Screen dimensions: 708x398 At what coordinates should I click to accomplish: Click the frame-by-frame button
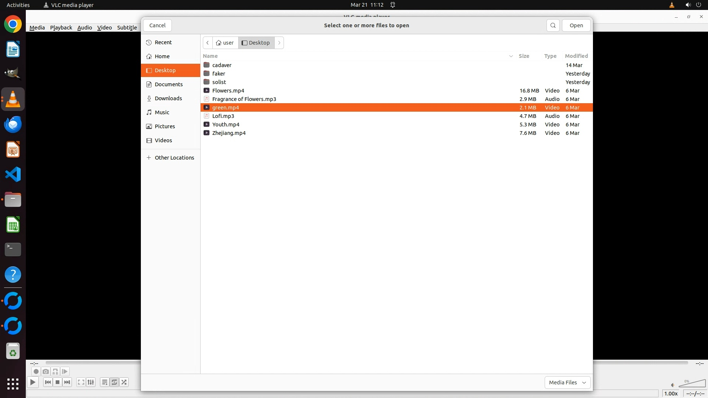tap(65, 371)
